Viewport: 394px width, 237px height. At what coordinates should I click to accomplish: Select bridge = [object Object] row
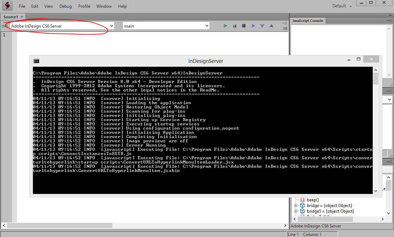point(329,206)
